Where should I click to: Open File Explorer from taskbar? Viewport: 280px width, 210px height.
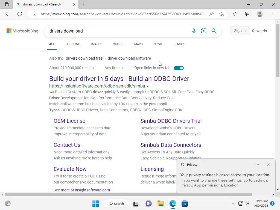pos(161,203)
